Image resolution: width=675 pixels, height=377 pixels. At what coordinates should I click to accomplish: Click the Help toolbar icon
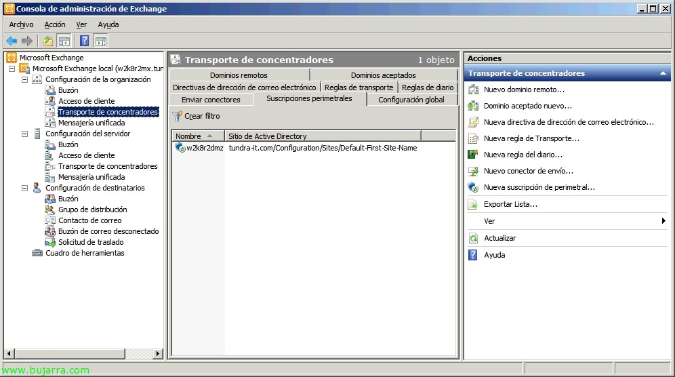coord(84,41)
